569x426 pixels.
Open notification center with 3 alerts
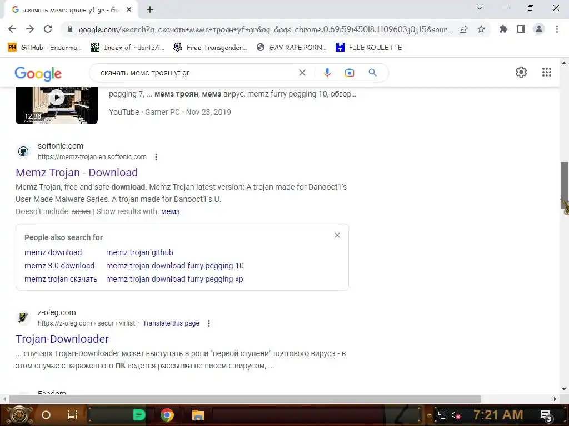546,415
